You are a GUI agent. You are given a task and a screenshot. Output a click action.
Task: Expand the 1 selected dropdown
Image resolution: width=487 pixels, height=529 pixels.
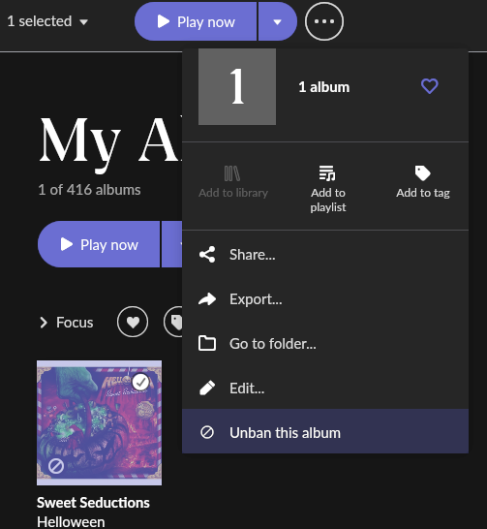[47, 21]
